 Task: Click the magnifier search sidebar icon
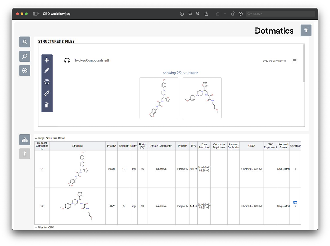[24, 56]
